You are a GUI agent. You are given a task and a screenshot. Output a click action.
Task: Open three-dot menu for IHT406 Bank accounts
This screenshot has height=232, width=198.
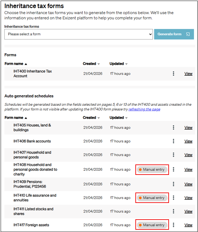pyautogui.click(x=174, y=141)
